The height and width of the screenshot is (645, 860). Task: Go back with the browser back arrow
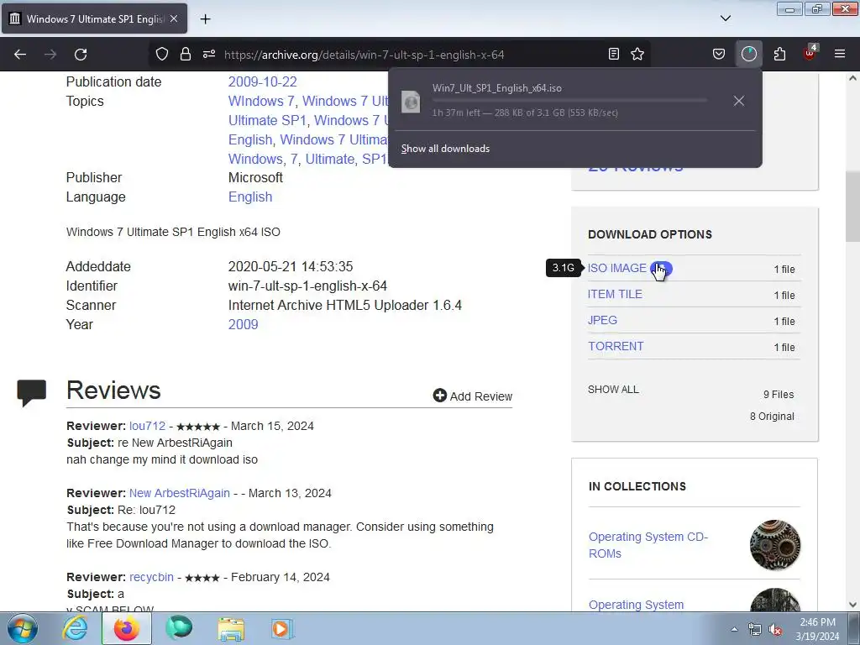click(x=20, y=55)
